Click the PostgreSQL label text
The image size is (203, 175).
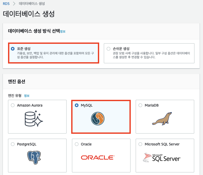(27, 144)
